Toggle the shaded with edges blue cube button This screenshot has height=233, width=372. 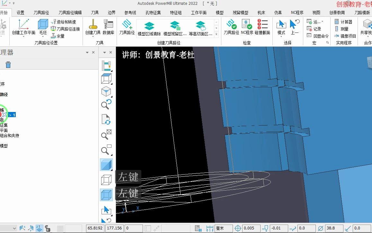coord(106,195)
